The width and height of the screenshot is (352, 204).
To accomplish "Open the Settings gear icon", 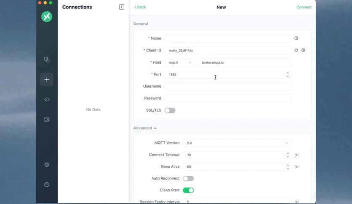I will click(x=47, y=165).
